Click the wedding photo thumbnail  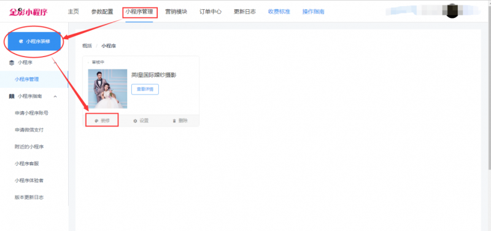108,88
